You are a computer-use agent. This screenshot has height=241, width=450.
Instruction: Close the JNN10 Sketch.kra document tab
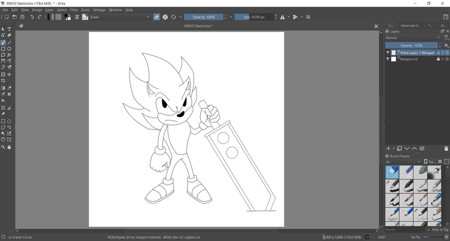pyautogui.click(x=376, y=26)
